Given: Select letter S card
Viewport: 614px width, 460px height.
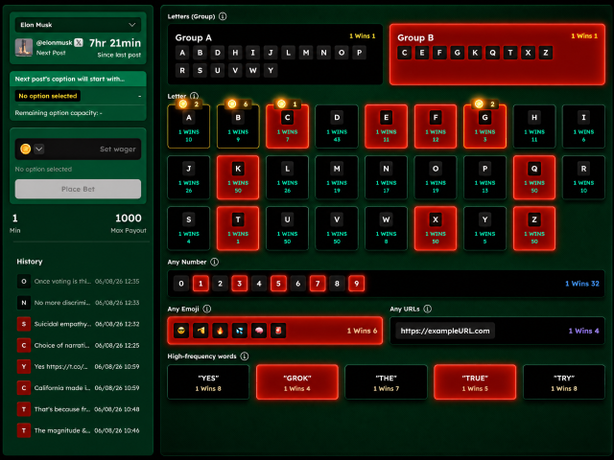Looking at the screenshot, I should [189, 228].
